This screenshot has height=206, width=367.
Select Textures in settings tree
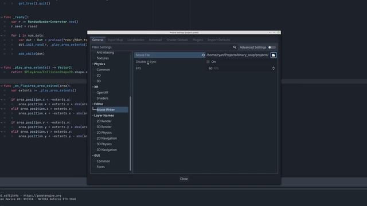103,58
